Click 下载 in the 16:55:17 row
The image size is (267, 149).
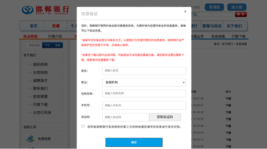[228, 140]
